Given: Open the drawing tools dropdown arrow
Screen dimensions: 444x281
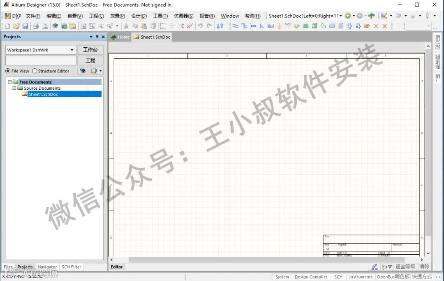Looking at the screenshot, I should pos(391,16).
